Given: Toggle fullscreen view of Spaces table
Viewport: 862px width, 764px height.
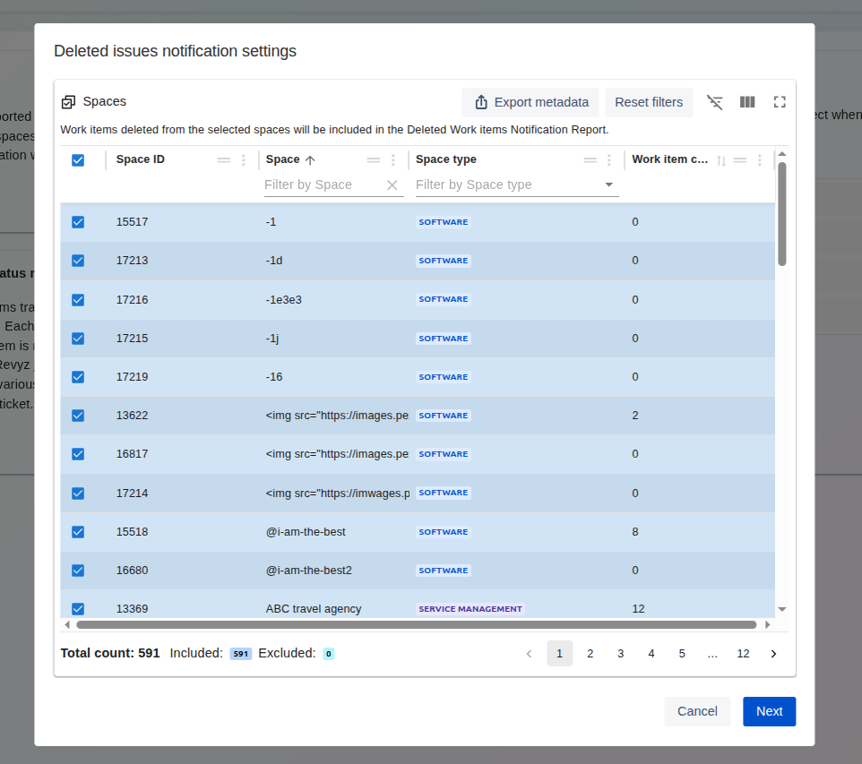Looking at the screenshot, I should tap(780, 102).
